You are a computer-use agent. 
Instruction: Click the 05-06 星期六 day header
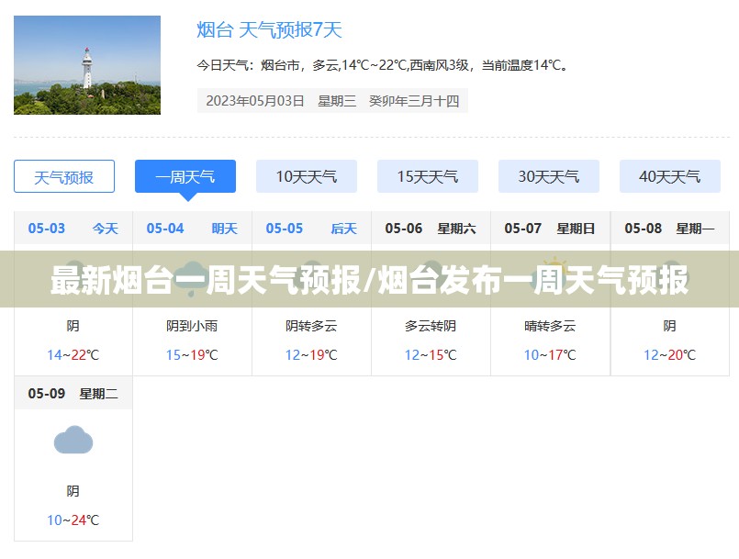(431, 229)
